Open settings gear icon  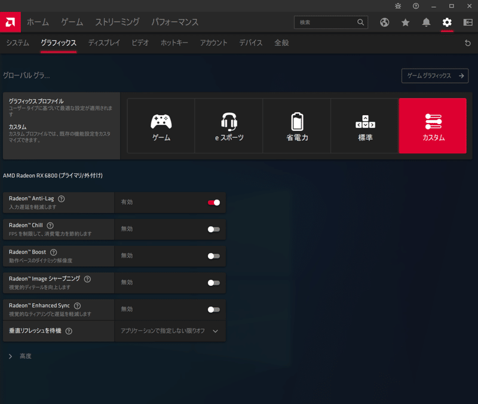click(447, 22)
